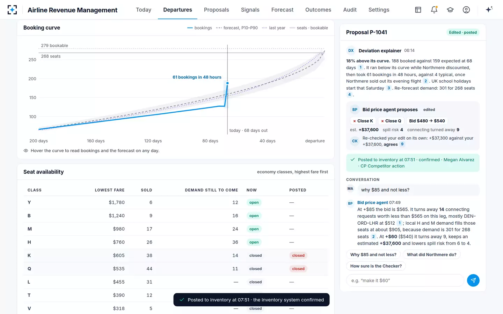Open the Forecast tab

coord(282,10)
